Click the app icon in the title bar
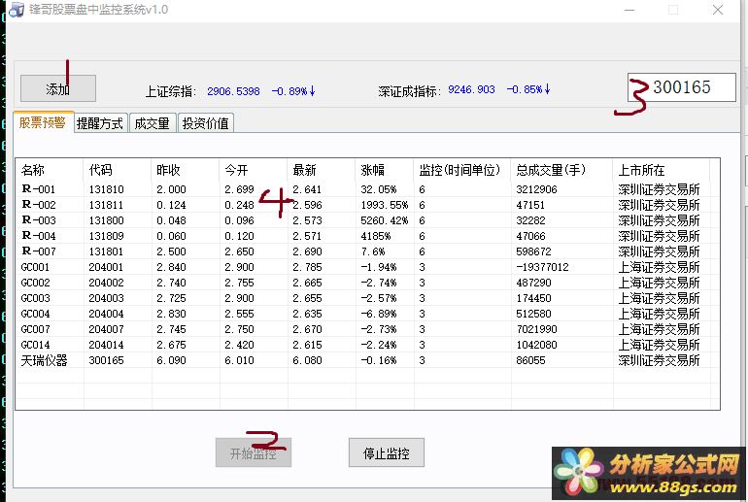Image resolution: width=748 pixels, height=502 pixels. (x=17, y=10)
